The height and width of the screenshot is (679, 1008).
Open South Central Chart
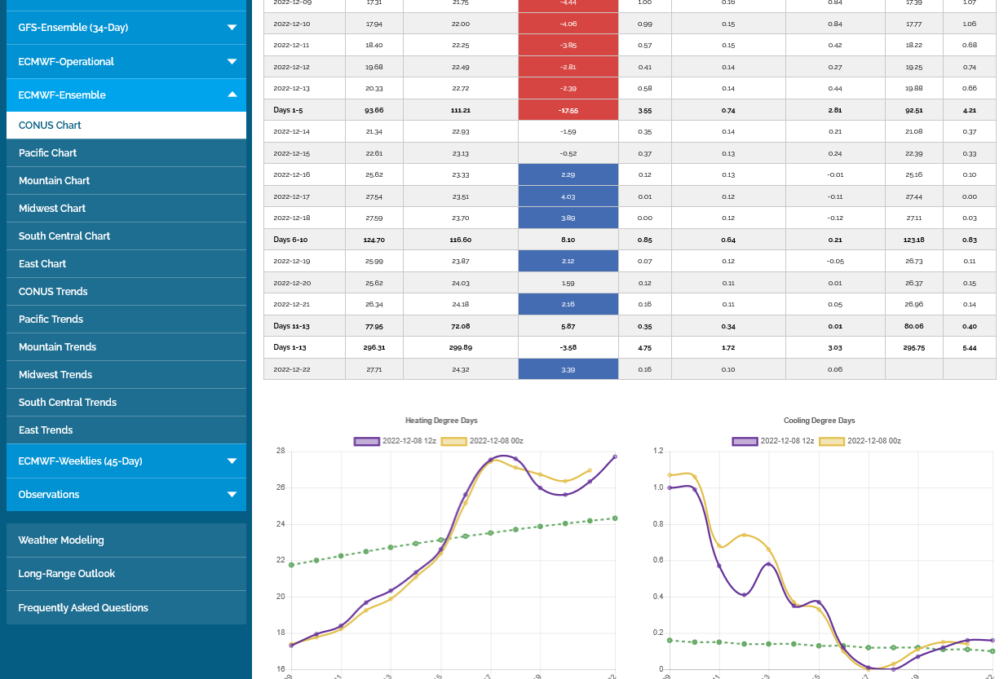64,236
